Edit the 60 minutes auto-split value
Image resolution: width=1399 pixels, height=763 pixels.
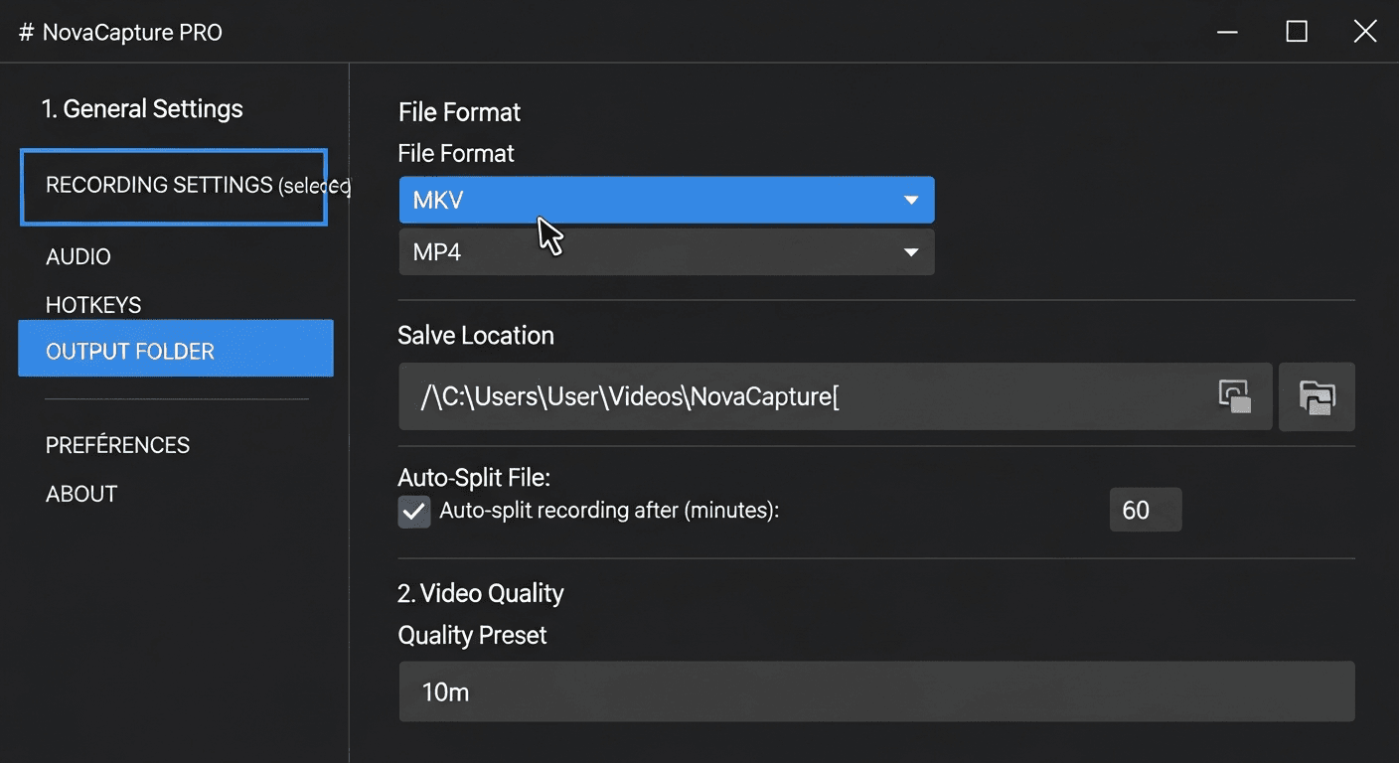[1145, 510]
